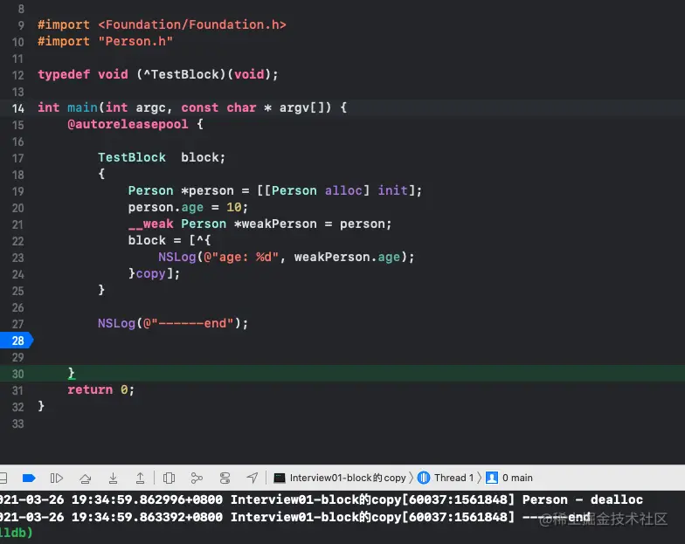Click NSLog on line 23
Image resolution: width=685 pixels, height=544 pixels.
click(176, 257)
